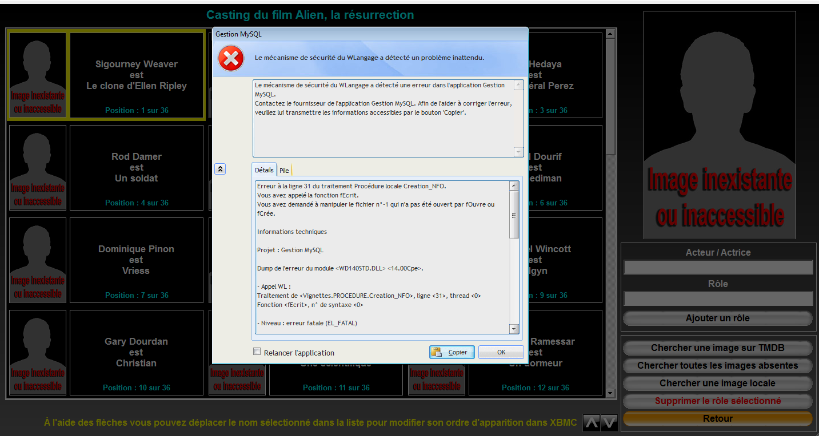Click the Position : 6 sur 36 card
Screen dimensions: 819x436
pyautogui.click(x=565, y=168)
